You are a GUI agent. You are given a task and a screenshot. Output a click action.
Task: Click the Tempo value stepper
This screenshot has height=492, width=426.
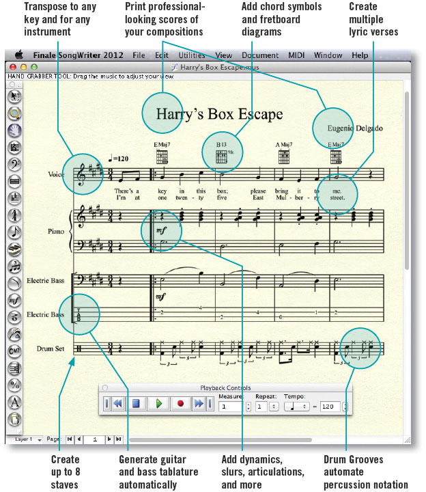[345, 407]
